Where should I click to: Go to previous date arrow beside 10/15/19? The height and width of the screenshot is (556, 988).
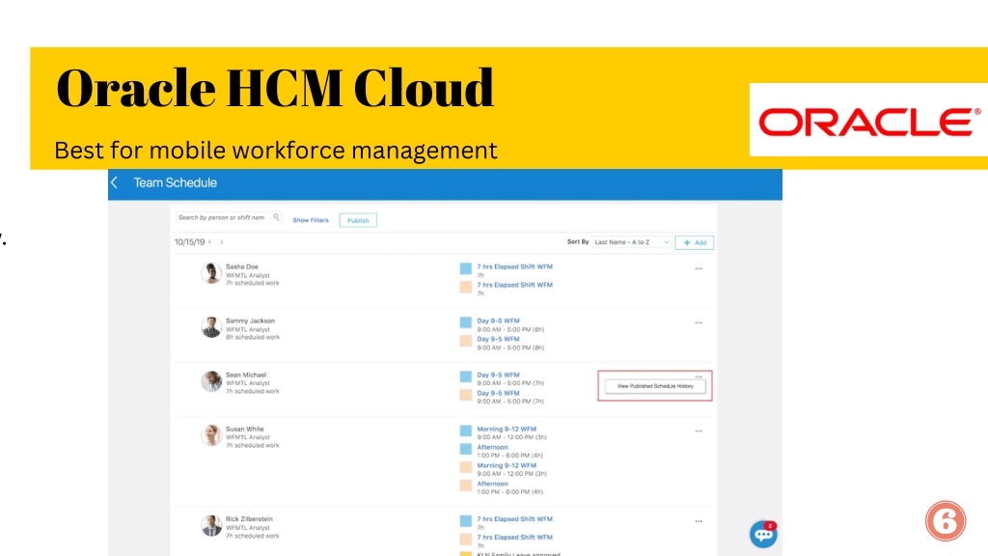pyautogui.click(x=210, y=242)
